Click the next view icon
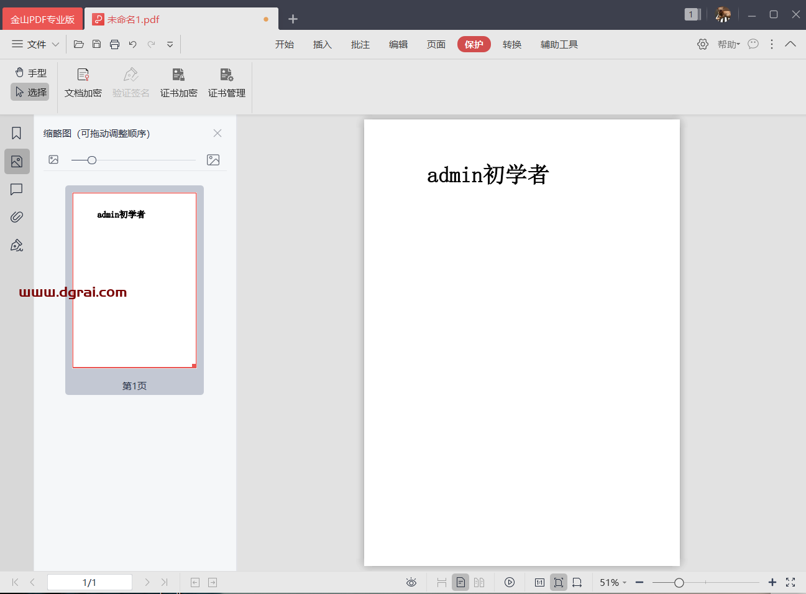This screenshot has width=806, height=594. 213,582
